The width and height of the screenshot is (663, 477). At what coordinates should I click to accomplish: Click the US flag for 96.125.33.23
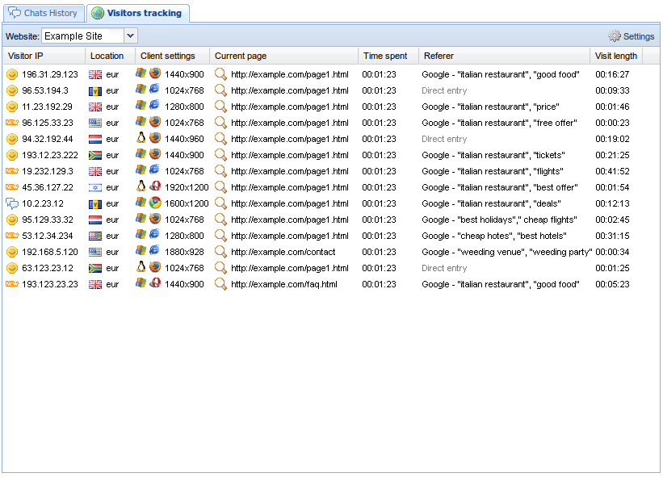(x=95, y=123)
